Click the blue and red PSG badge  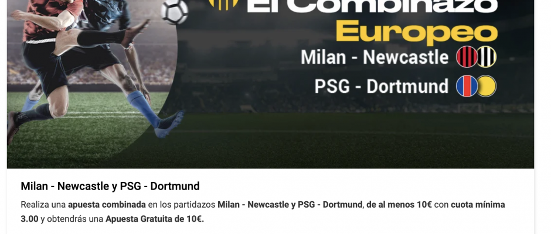click(x=467, y=87)
